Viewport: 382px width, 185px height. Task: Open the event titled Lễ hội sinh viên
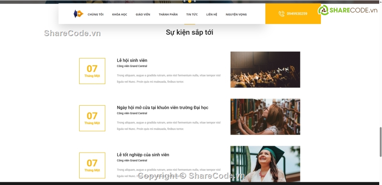tap(132, 60)
